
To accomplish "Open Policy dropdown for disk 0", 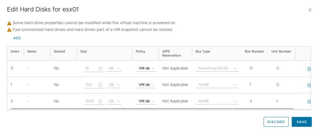I will click(146, 68).
